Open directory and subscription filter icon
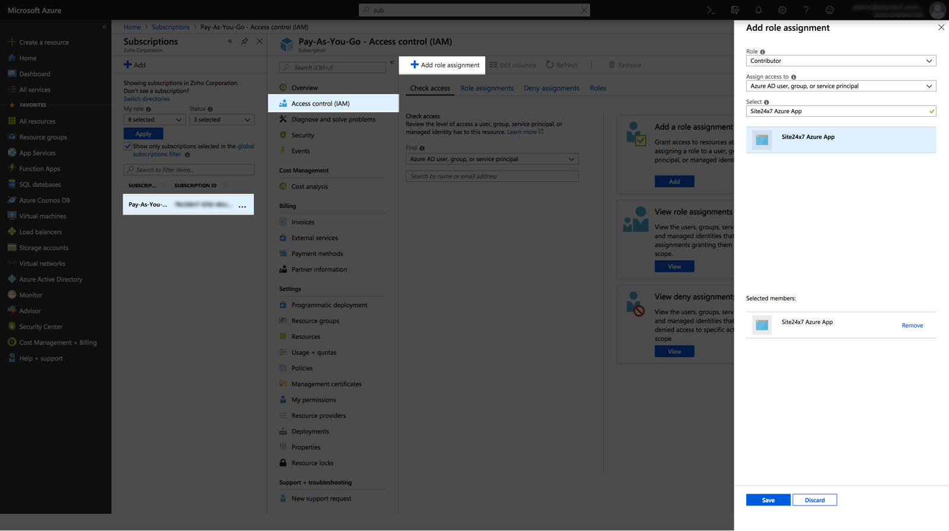949x531 pixels. (x=735, y=10)
